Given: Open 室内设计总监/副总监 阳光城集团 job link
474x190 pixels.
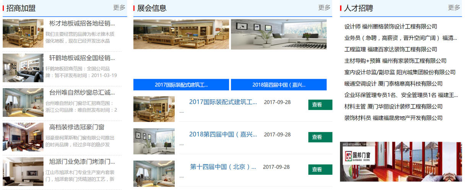Looking at the screenshot, I should (399, 72).
